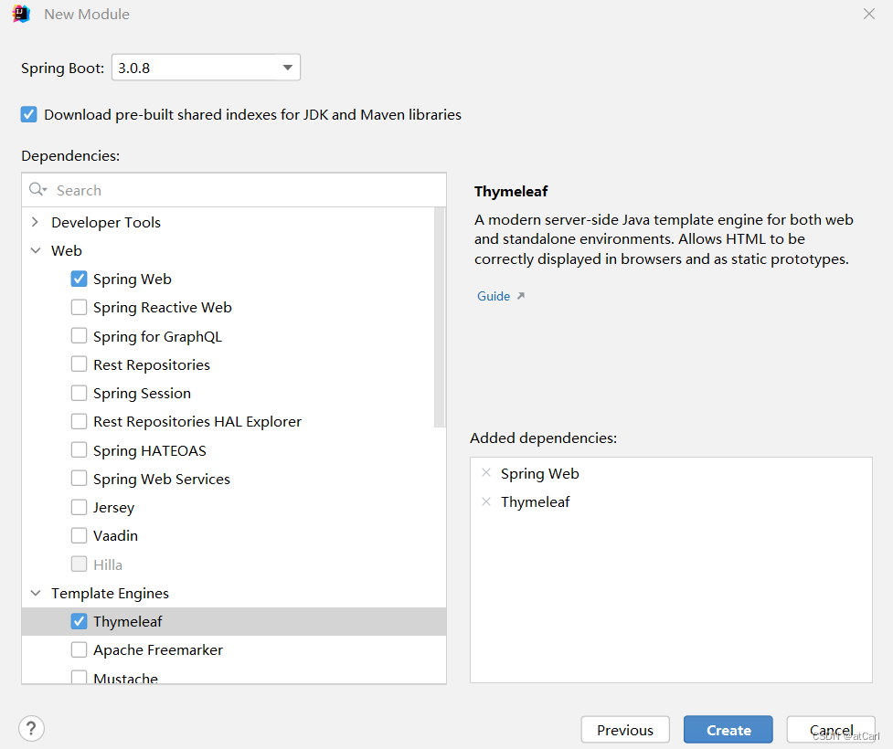The width and height of the screenshot is (893, 749).
Task: Enable Spring for GraphQL checkbox
Action: pyautogui.click(x=79, y=336)
